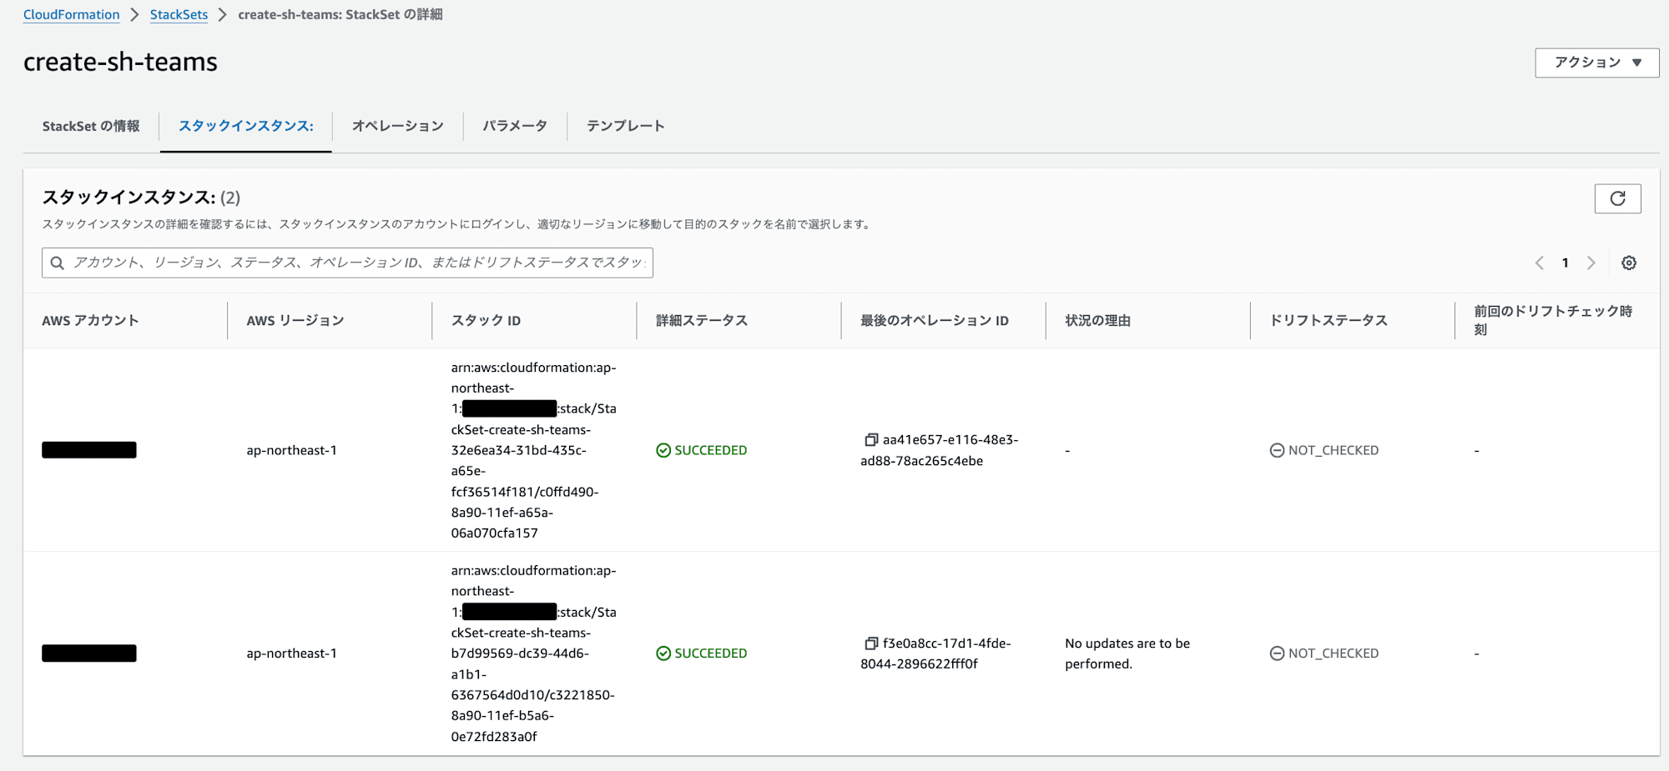Click the 状況の理由 column header
This screenshot has width=1669, height=771.
1097,321
